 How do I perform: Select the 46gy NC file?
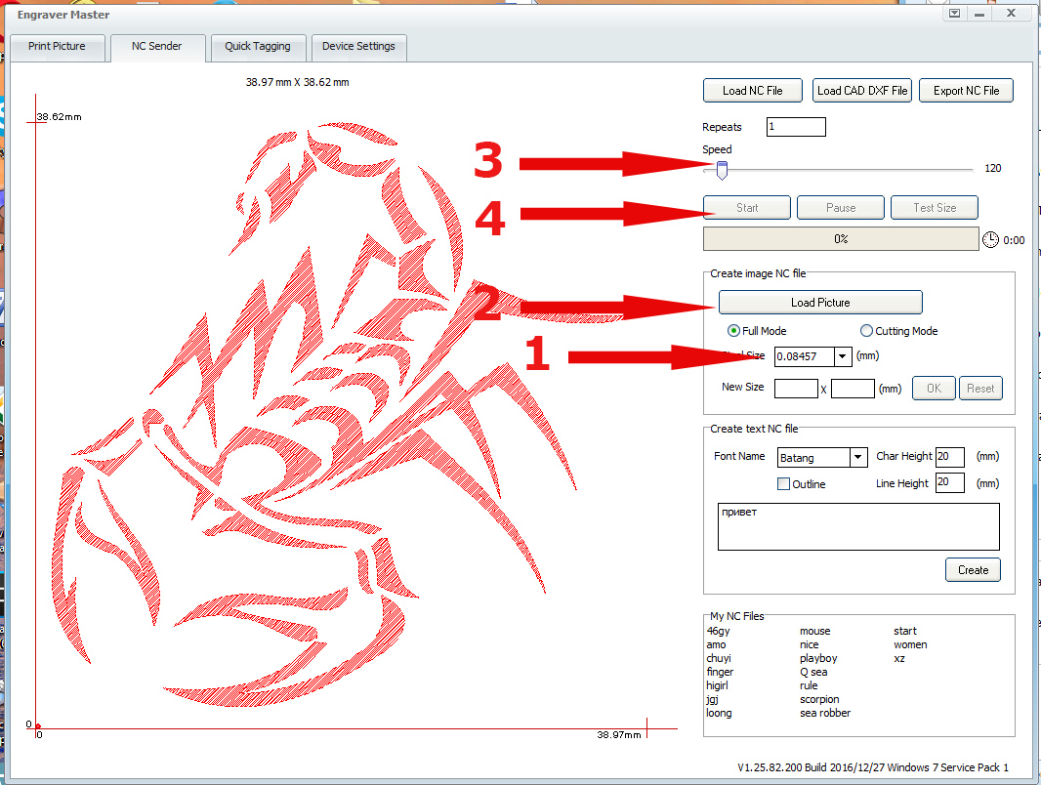[718, 631]
